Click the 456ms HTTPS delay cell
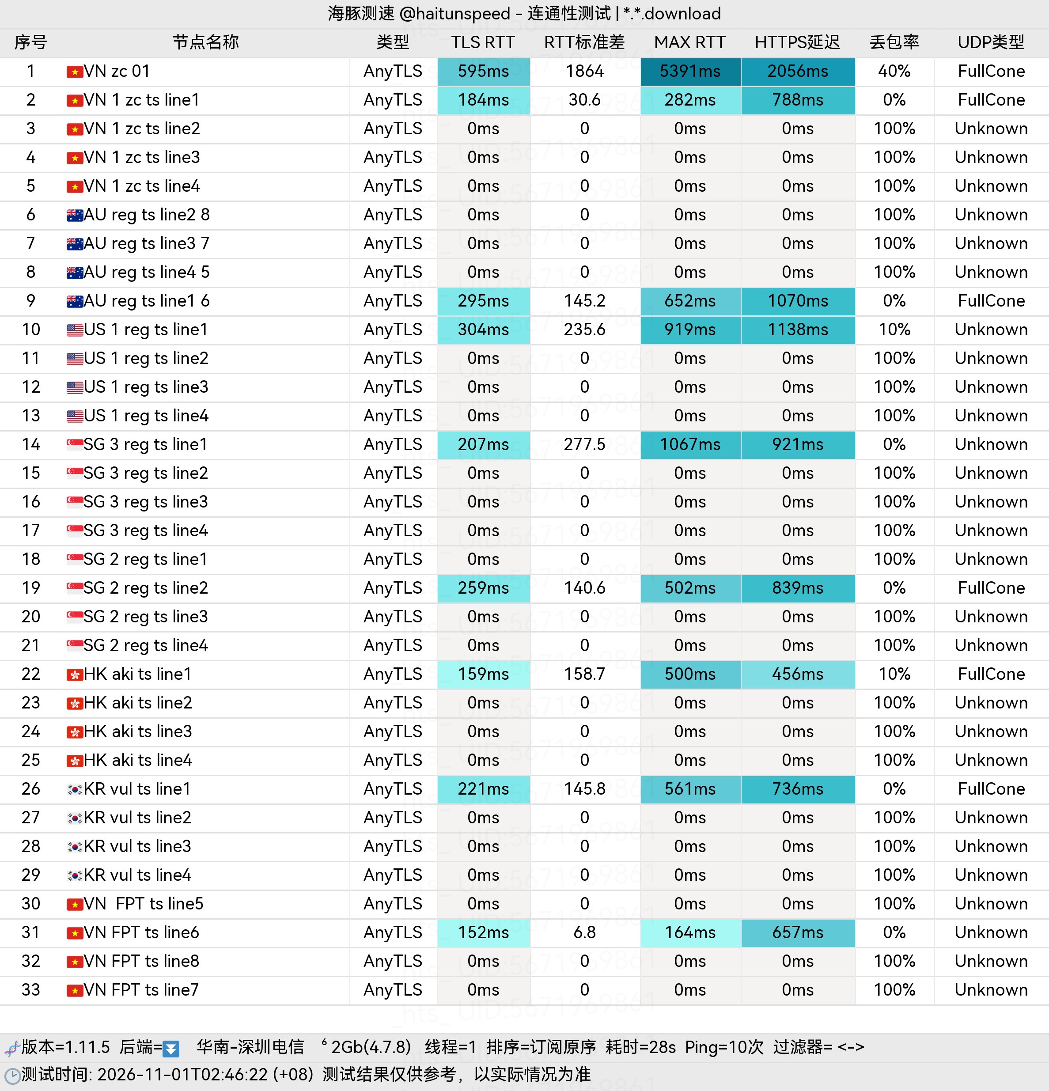The height and width of the screenshot is (1091, 1049). [798, 674]
